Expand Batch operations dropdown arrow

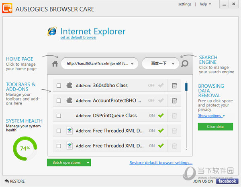pos(88,163)
